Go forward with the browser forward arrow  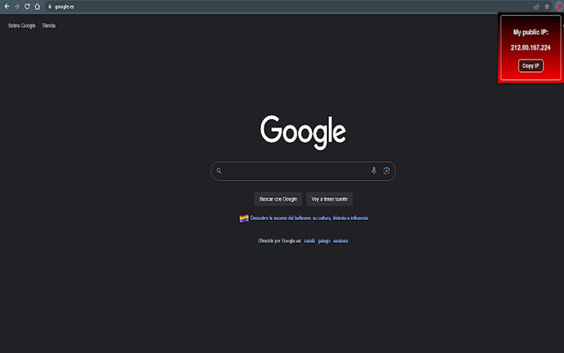point(17,7)
